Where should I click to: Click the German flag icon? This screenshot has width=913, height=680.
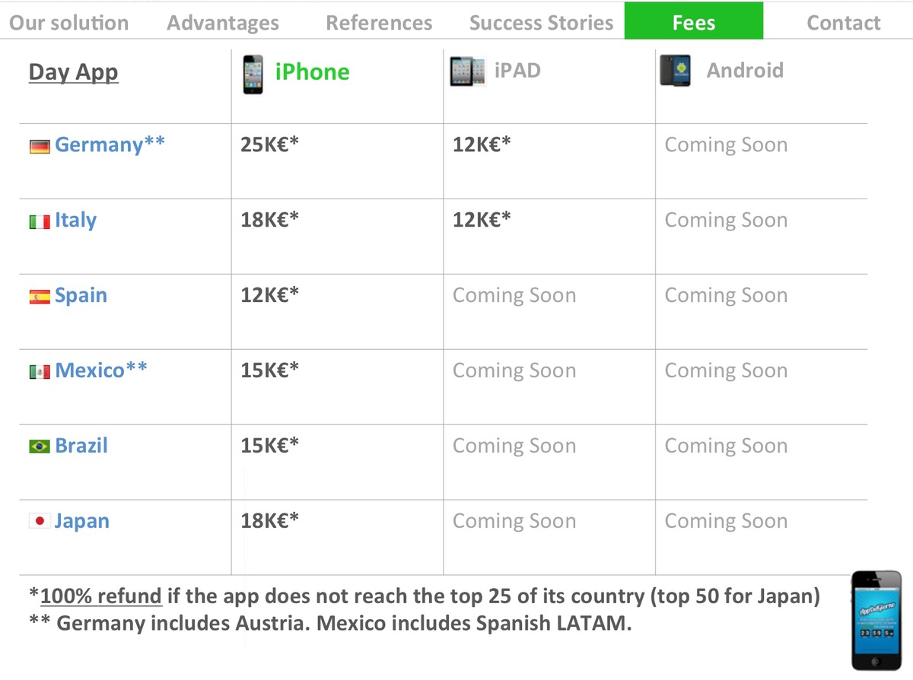(x=40, y=146)
